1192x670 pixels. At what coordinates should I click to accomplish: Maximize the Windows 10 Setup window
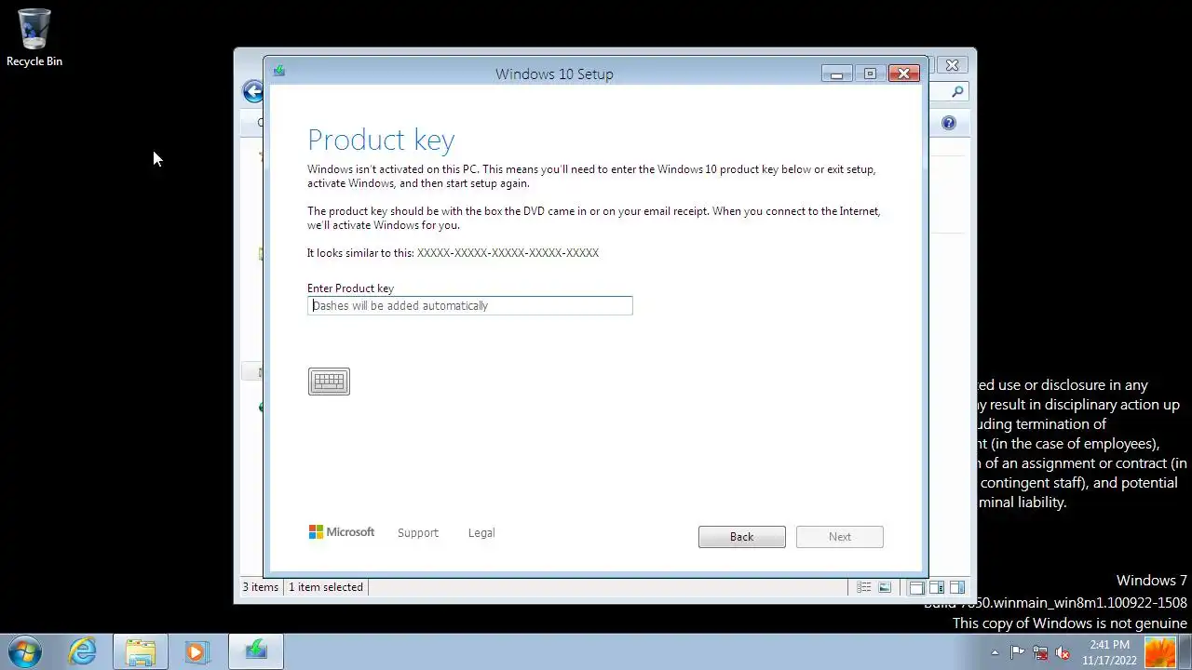[870, 74]
